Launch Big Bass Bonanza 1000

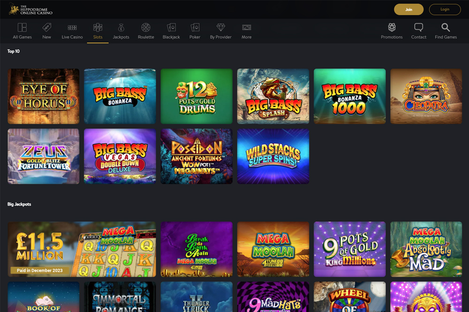350,96
